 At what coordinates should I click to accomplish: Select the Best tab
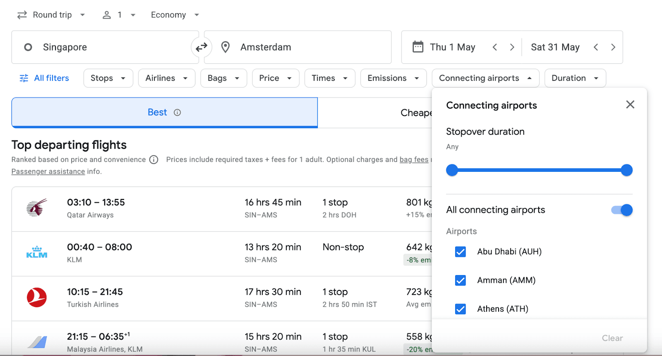(164, 112)
